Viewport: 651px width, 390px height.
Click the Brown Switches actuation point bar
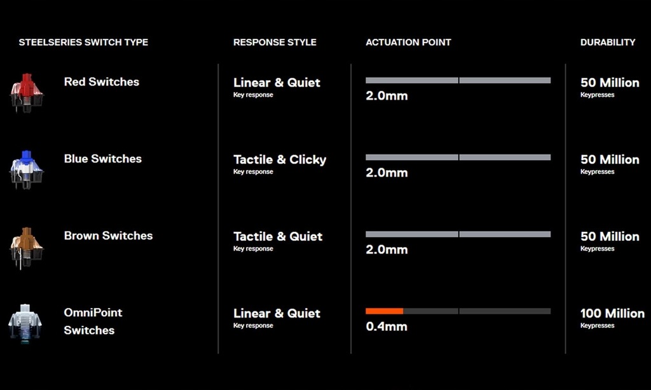[458, 234]
